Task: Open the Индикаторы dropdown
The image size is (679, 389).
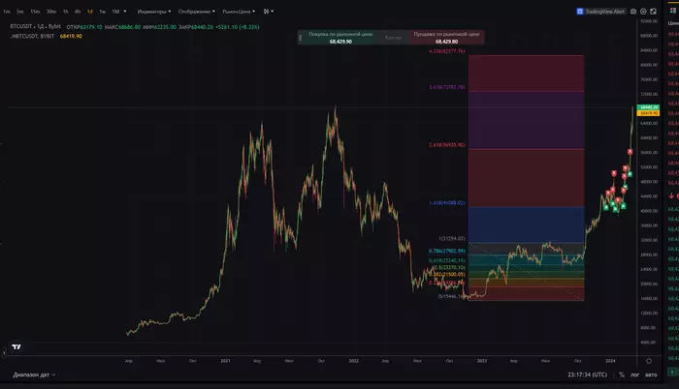Action: pos(154,12)
